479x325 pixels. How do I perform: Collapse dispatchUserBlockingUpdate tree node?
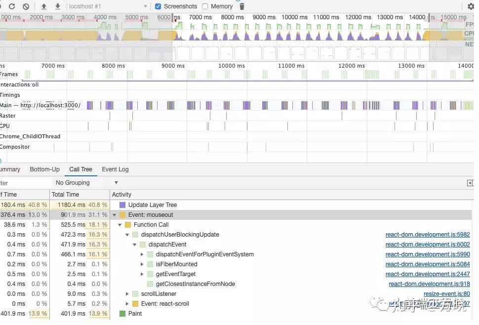pyautogui.click(x=127, y=235)
